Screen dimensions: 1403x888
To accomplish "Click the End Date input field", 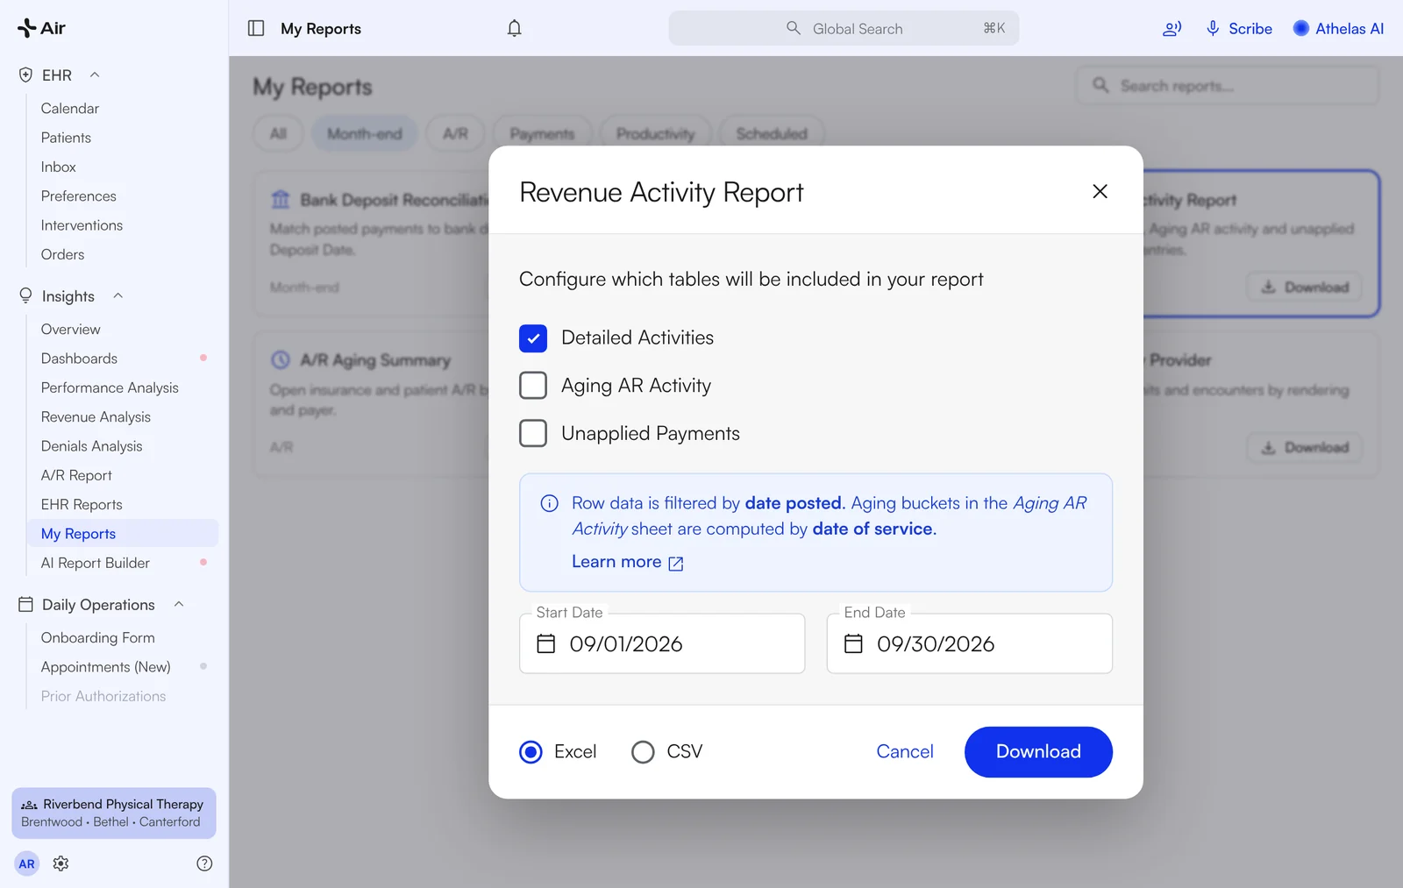I will [x=970, y=643].
